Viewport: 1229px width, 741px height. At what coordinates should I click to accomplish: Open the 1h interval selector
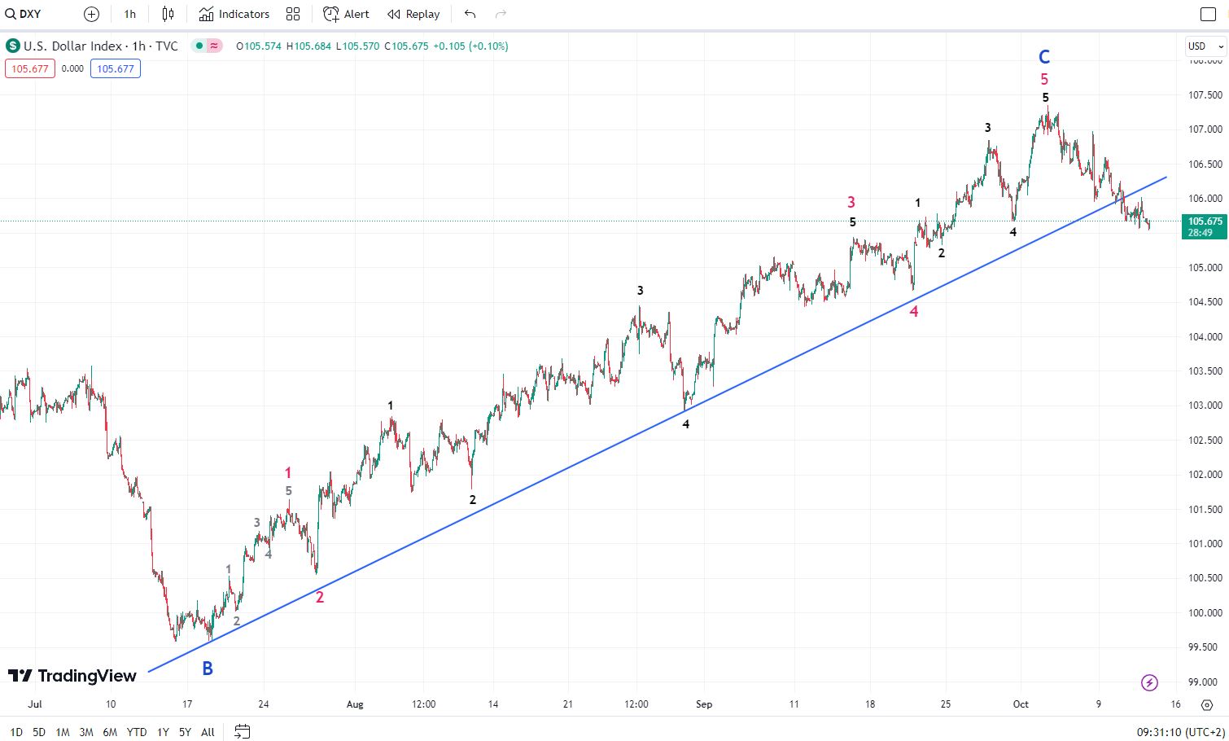tap(130, 14)
